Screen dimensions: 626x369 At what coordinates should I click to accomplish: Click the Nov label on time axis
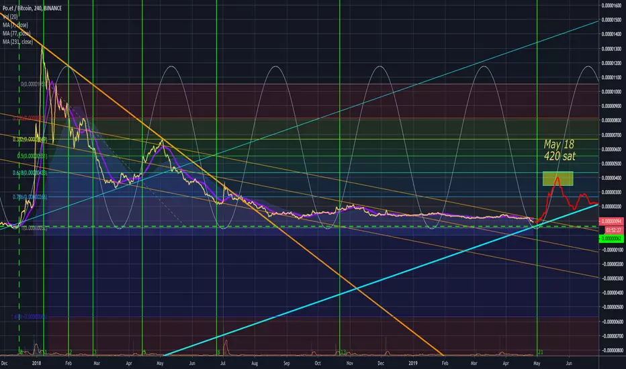pos(350,364)
